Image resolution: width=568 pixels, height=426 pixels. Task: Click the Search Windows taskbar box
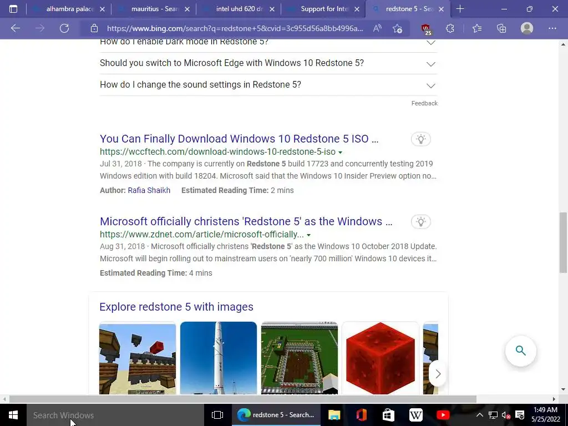pos(115,415)
